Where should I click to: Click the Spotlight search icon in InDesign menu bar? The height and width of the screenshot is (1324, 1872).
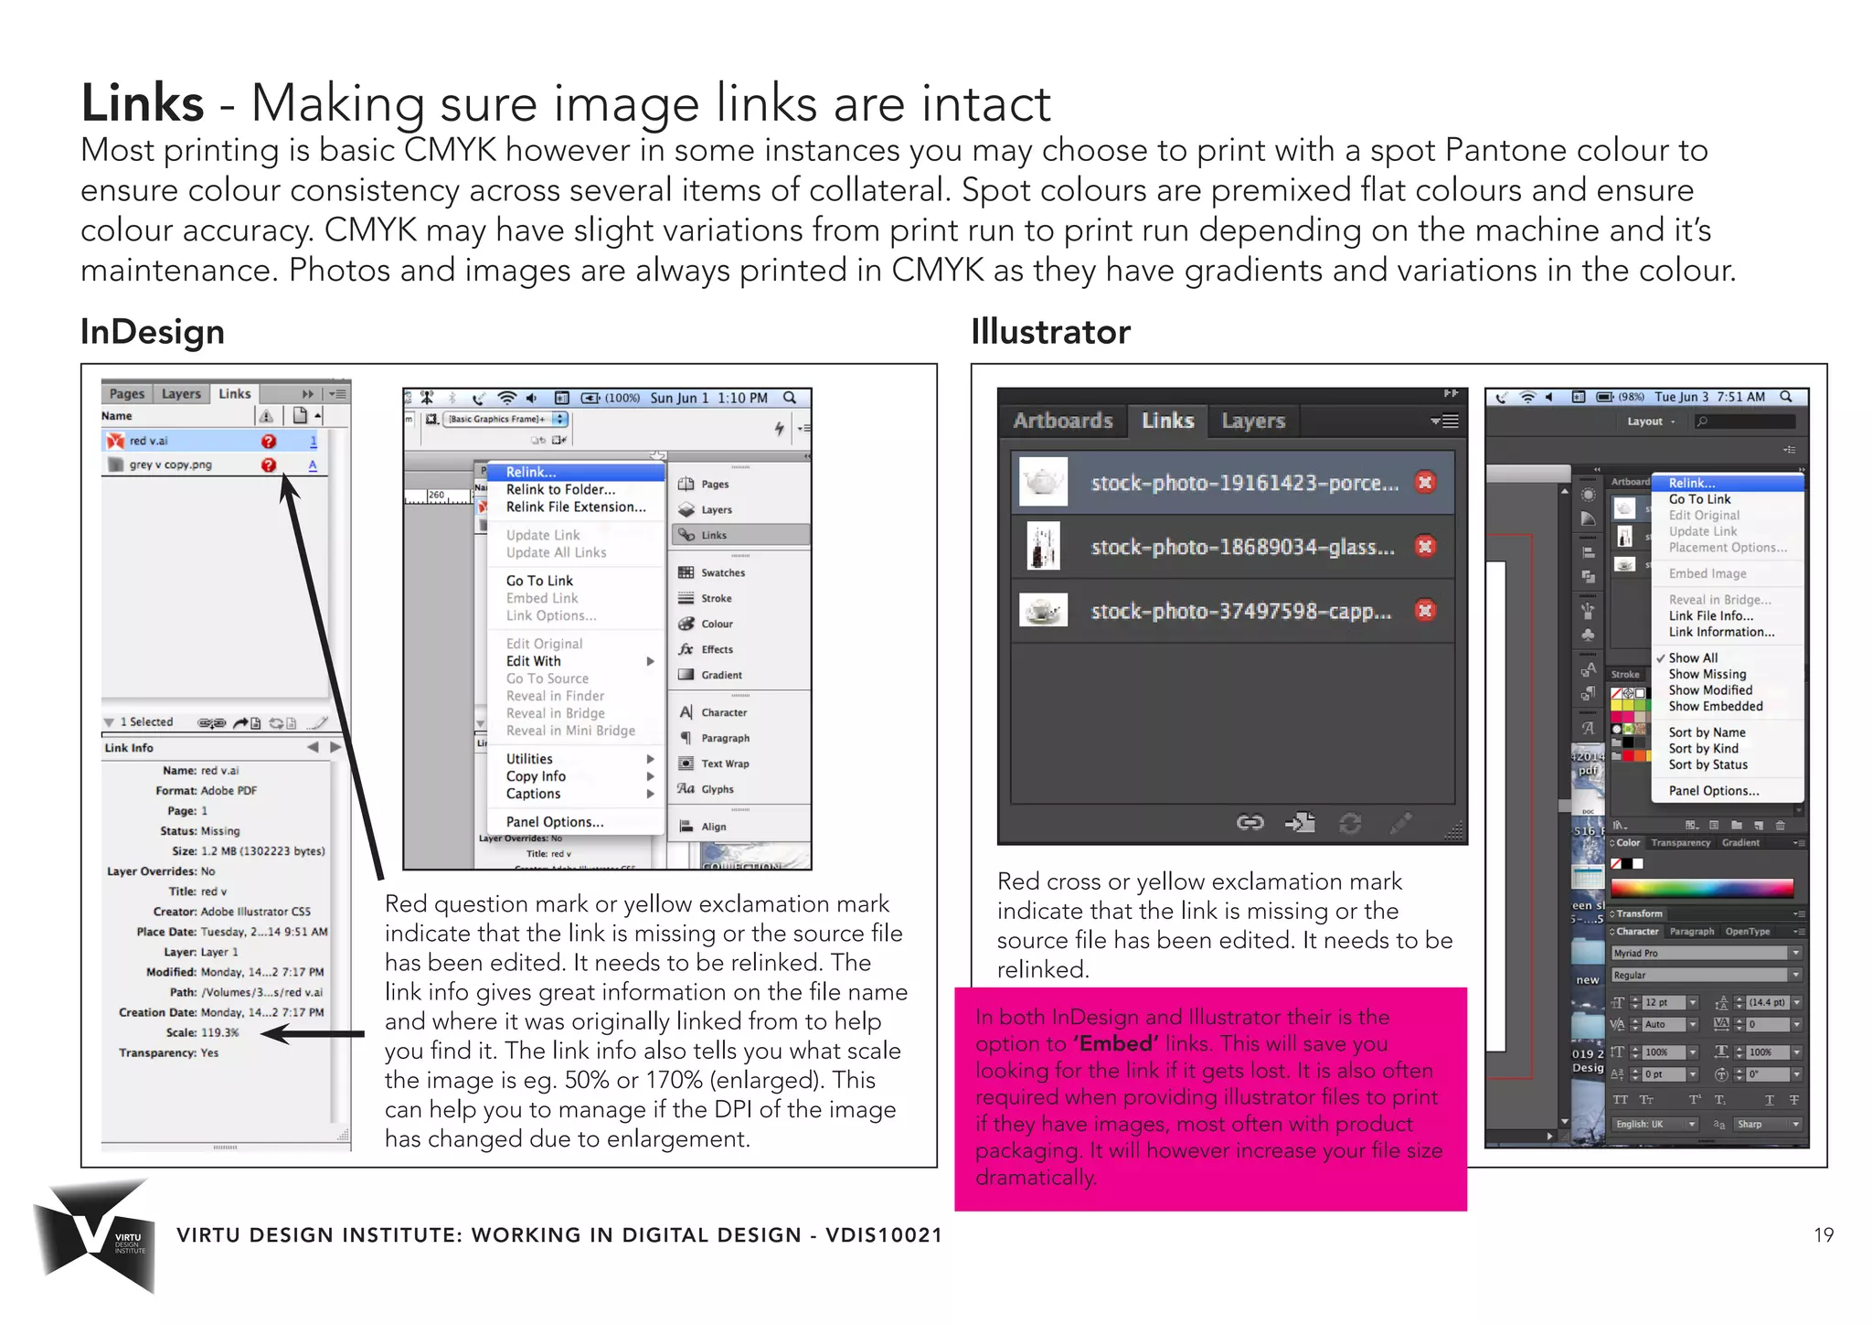(x=790, y=398)
